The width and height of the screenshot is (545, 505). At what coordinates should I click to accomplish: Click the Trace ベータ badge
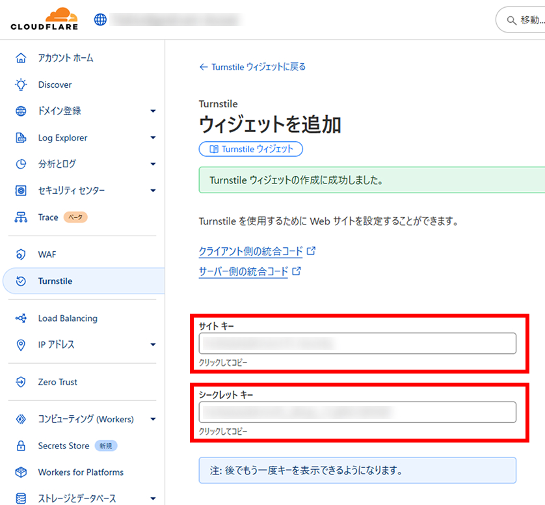click(75, 217)
